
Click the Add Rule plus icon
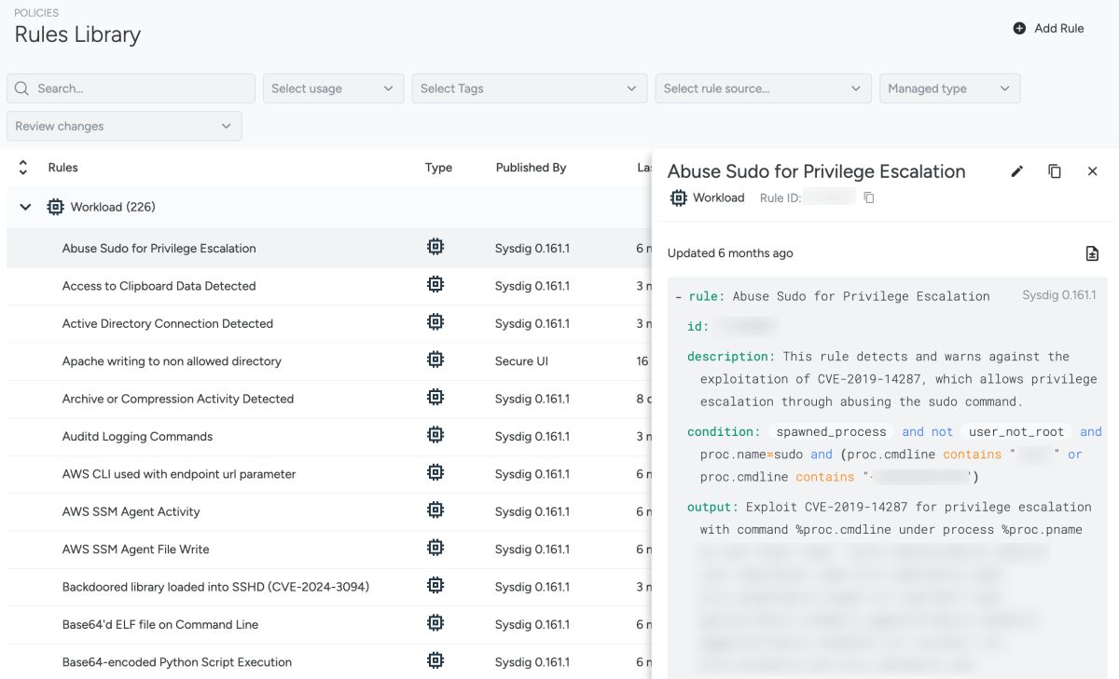[1019, 28]
